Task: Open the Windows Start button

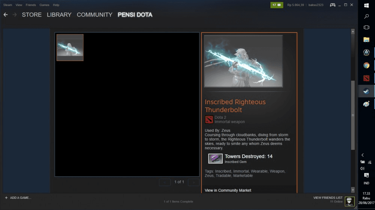Action: click(x=366, y=5)
